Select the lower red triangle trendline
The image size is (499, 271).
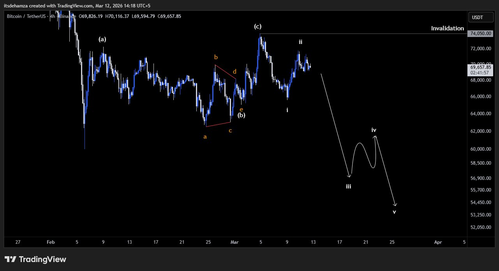click(x=218, y=125)
